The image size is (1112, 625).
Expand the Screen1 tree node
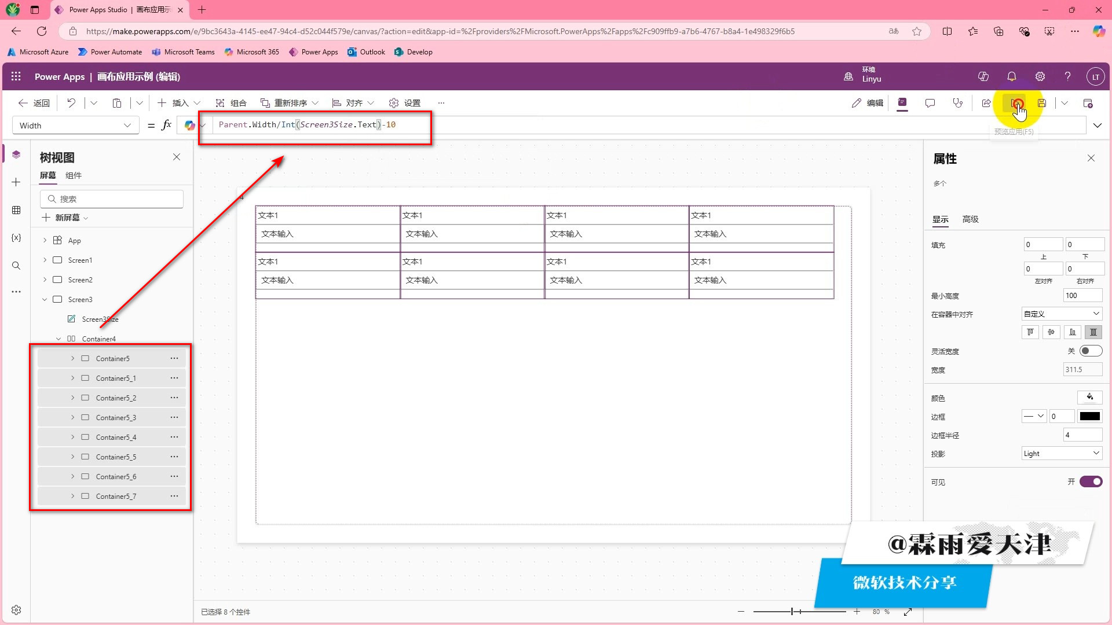45,260
